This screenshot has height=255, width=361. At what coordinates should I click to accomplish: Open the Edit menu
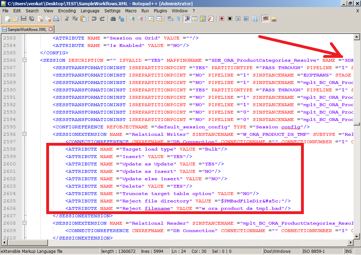pyautogui.click(x=17, y=11)
